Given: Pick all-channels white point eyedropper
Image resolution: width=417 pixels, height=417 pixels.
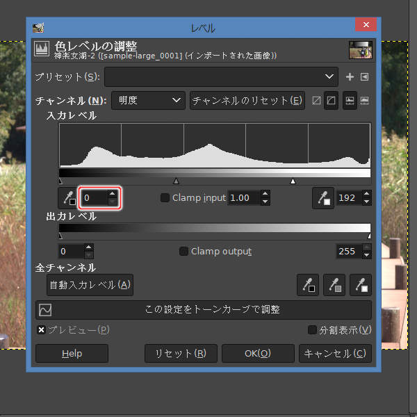Looking at the screenshot, I should 360,285.
